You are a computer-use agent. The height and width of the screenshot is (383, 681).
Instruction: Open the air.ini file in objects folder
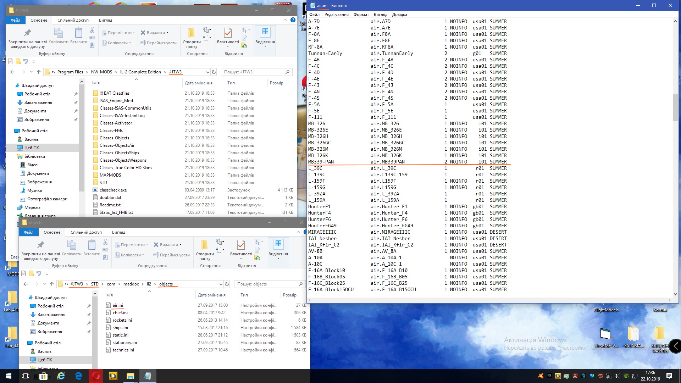(118, 305)
